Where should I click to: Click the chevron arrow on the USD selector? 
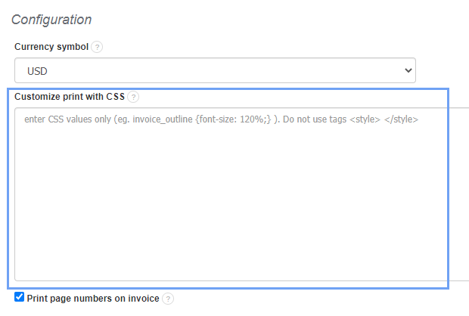(x=408, y=70)
